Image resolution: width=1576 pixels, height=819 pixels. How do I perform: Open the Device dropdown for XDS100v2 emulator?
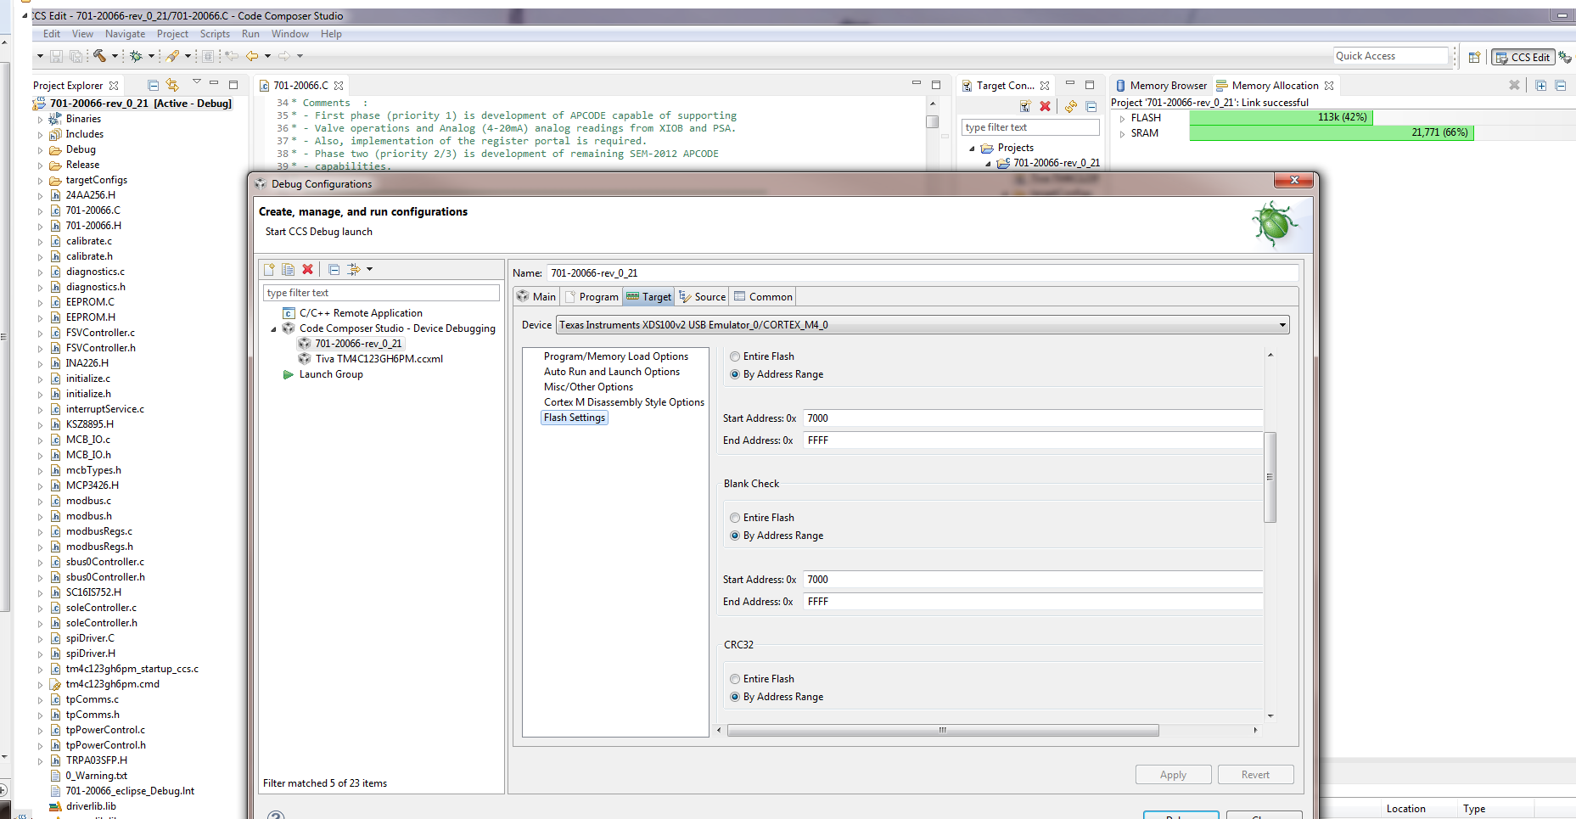tap(1282, 325)
